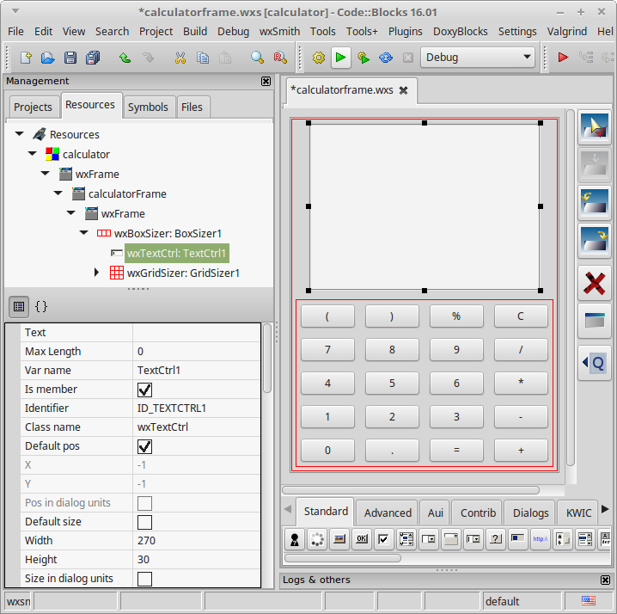Click the green Run arrow icon

(341, 58)
